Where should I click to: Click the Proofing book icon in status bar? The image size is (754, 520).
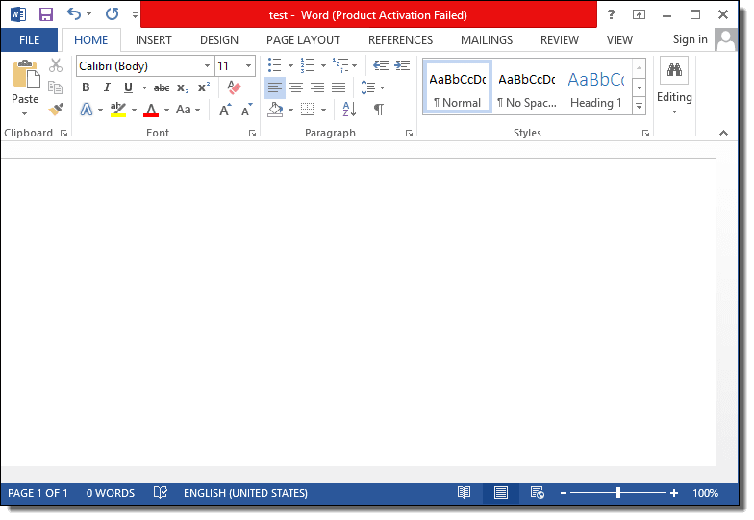pos(160,492)
